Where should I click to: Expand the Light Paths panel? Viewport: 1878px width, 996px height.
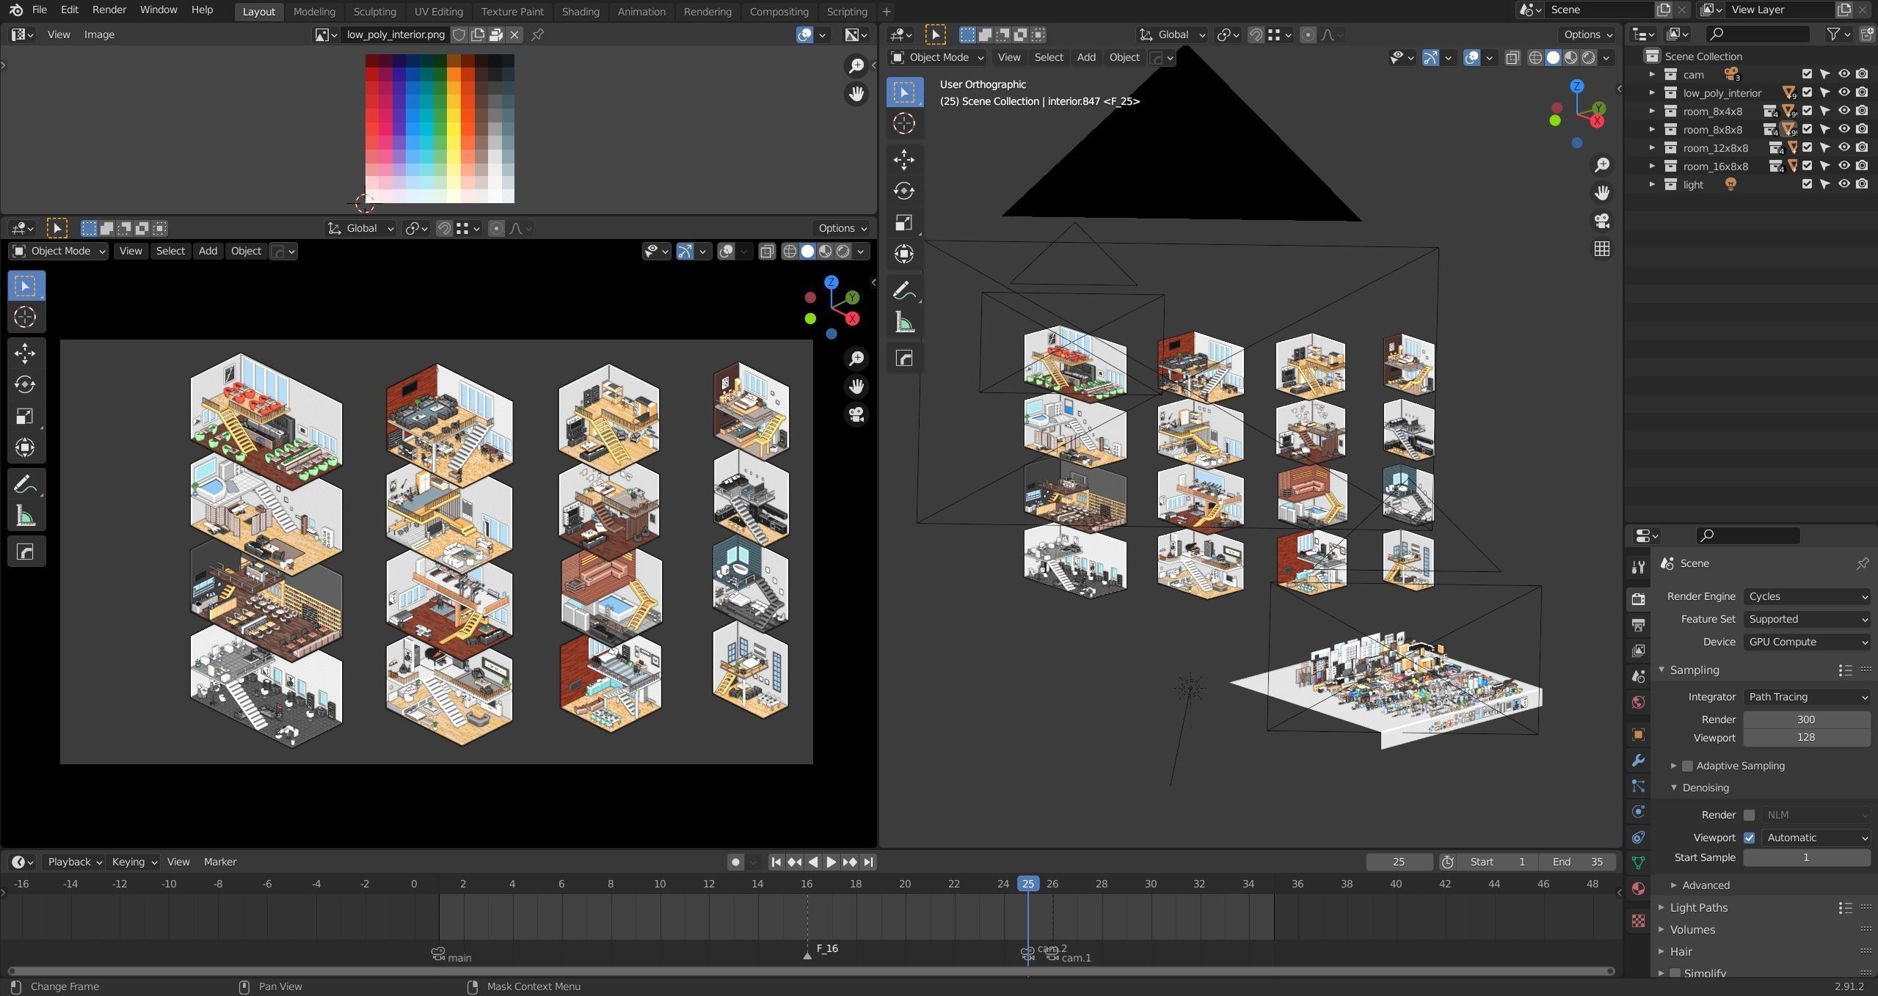point(1698,907)
